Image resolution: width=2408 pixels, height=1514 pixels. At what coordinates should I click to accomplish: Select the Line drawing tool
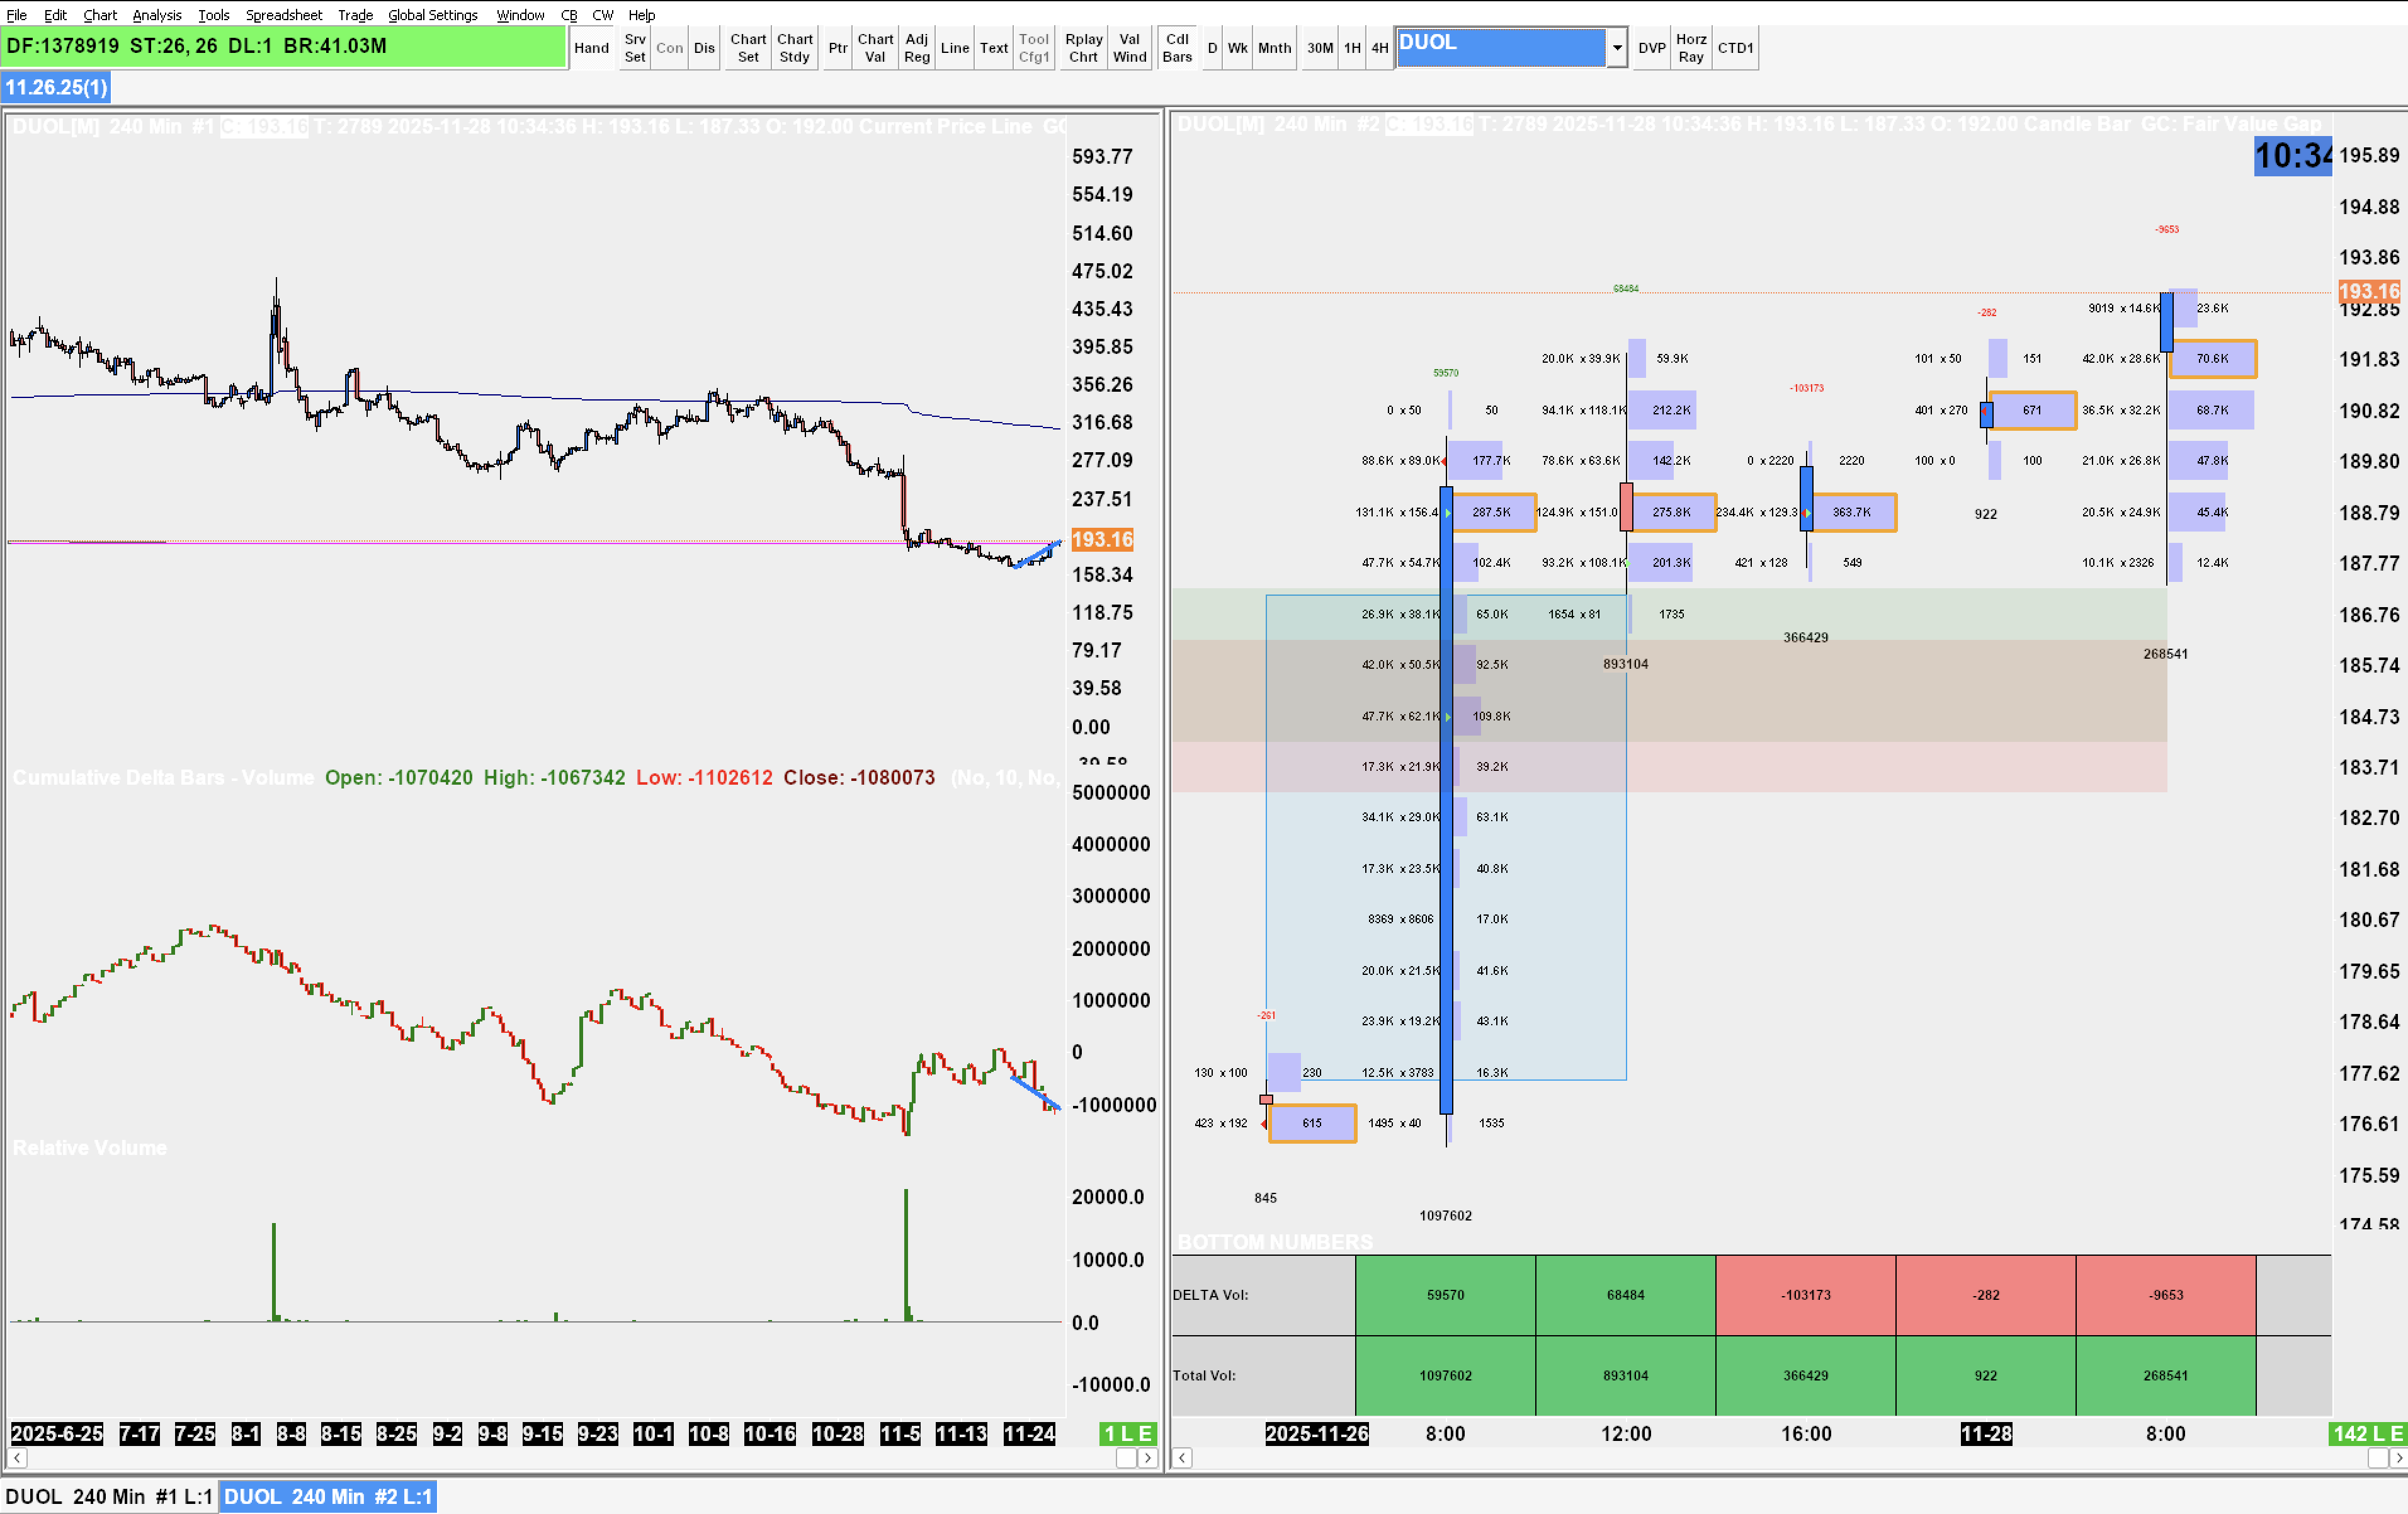pos(954,48)
